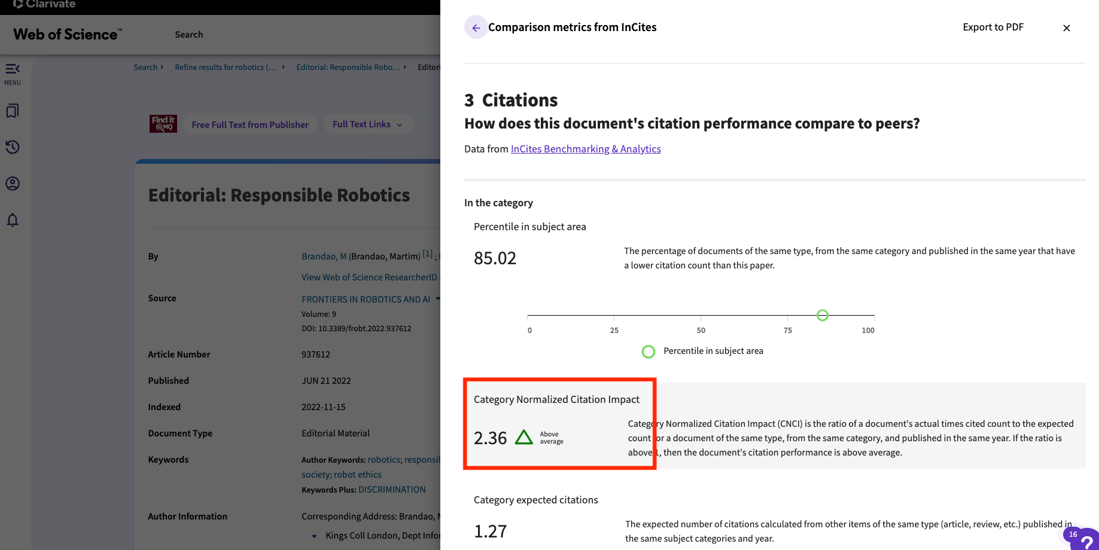This screenshot has height=550, width=1099.
Task: Open your Researcher Profile
Action: point(12,184)
